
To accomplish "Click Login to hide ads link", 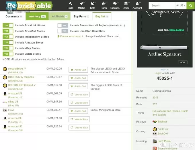I will pyautogui.click(x=158, y=73).
